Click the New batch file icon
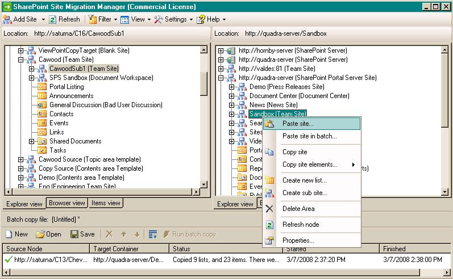 9,234
